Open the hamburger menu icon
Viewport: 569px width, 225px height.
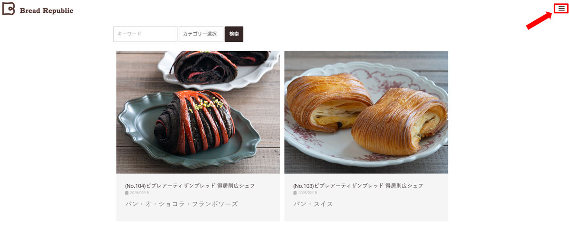[x=561, y=9]
